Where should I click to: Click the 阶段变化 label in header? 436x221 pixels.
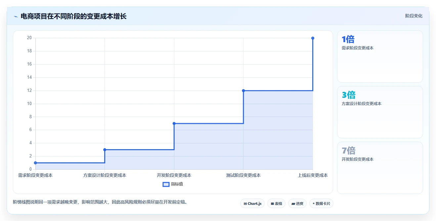coord(414,16)
